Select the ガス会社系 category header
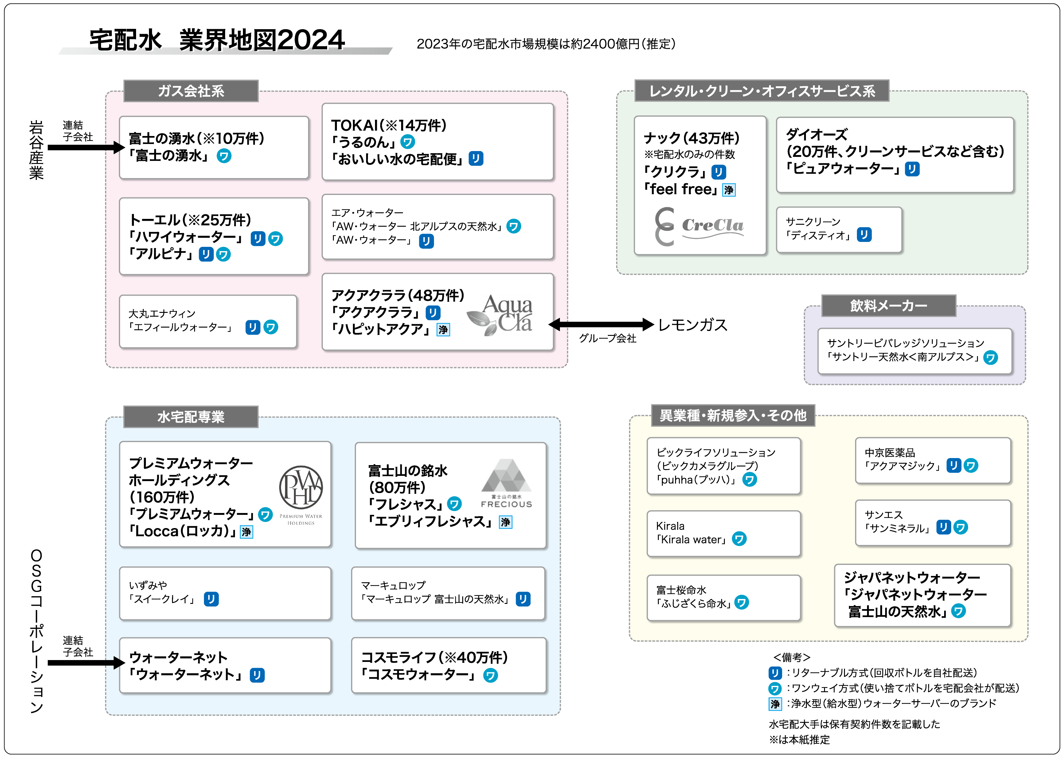The height and width of the screenshot is (758, 1063). 191,91
